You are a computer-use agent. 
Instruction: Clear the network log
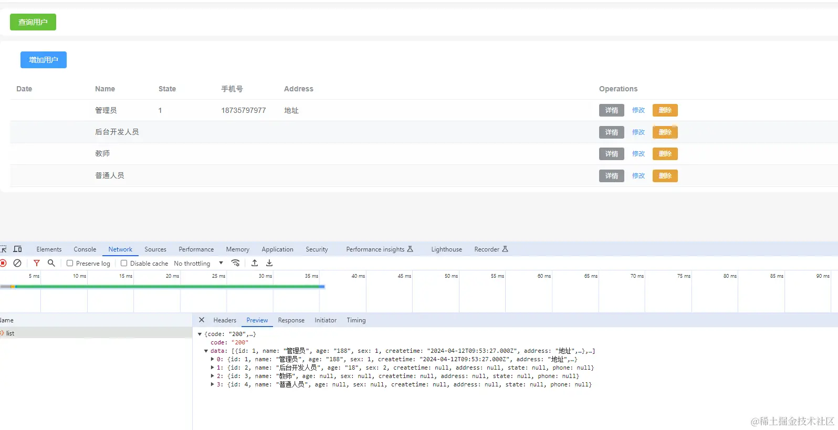pos(17,263)
